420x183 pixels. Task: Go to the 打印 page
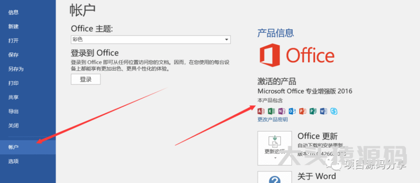pyautogui.click(x=14, y=83)
